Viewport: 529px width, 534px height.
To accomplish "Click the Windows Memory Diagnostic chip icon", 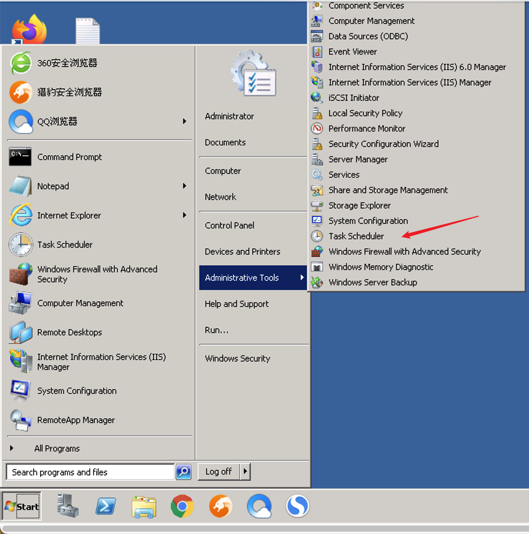I will [x=317, y=267].
